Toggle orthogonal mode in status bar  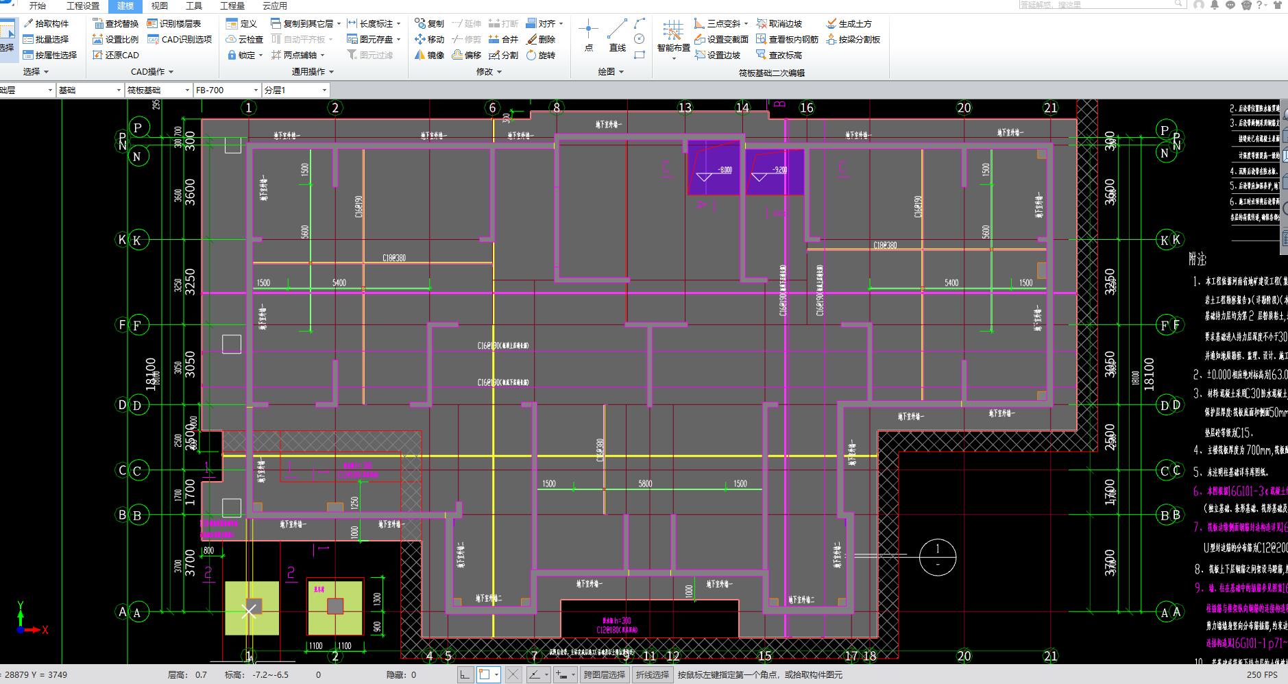pos(465,675)
